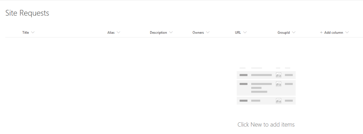Open the GroupId column header
Screen dimensions: 363x134
(x=284, y=33)
